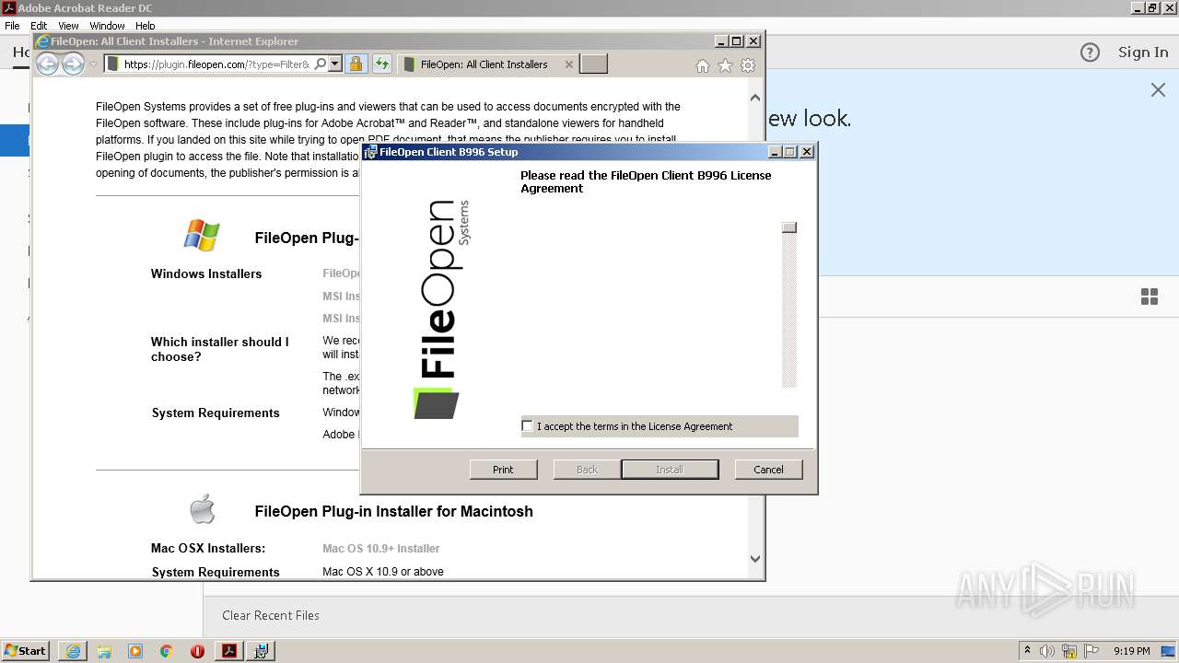
Task: Click the 'FileOpen Plug-in Installer for Macintosh' heading
Action: 394,512
